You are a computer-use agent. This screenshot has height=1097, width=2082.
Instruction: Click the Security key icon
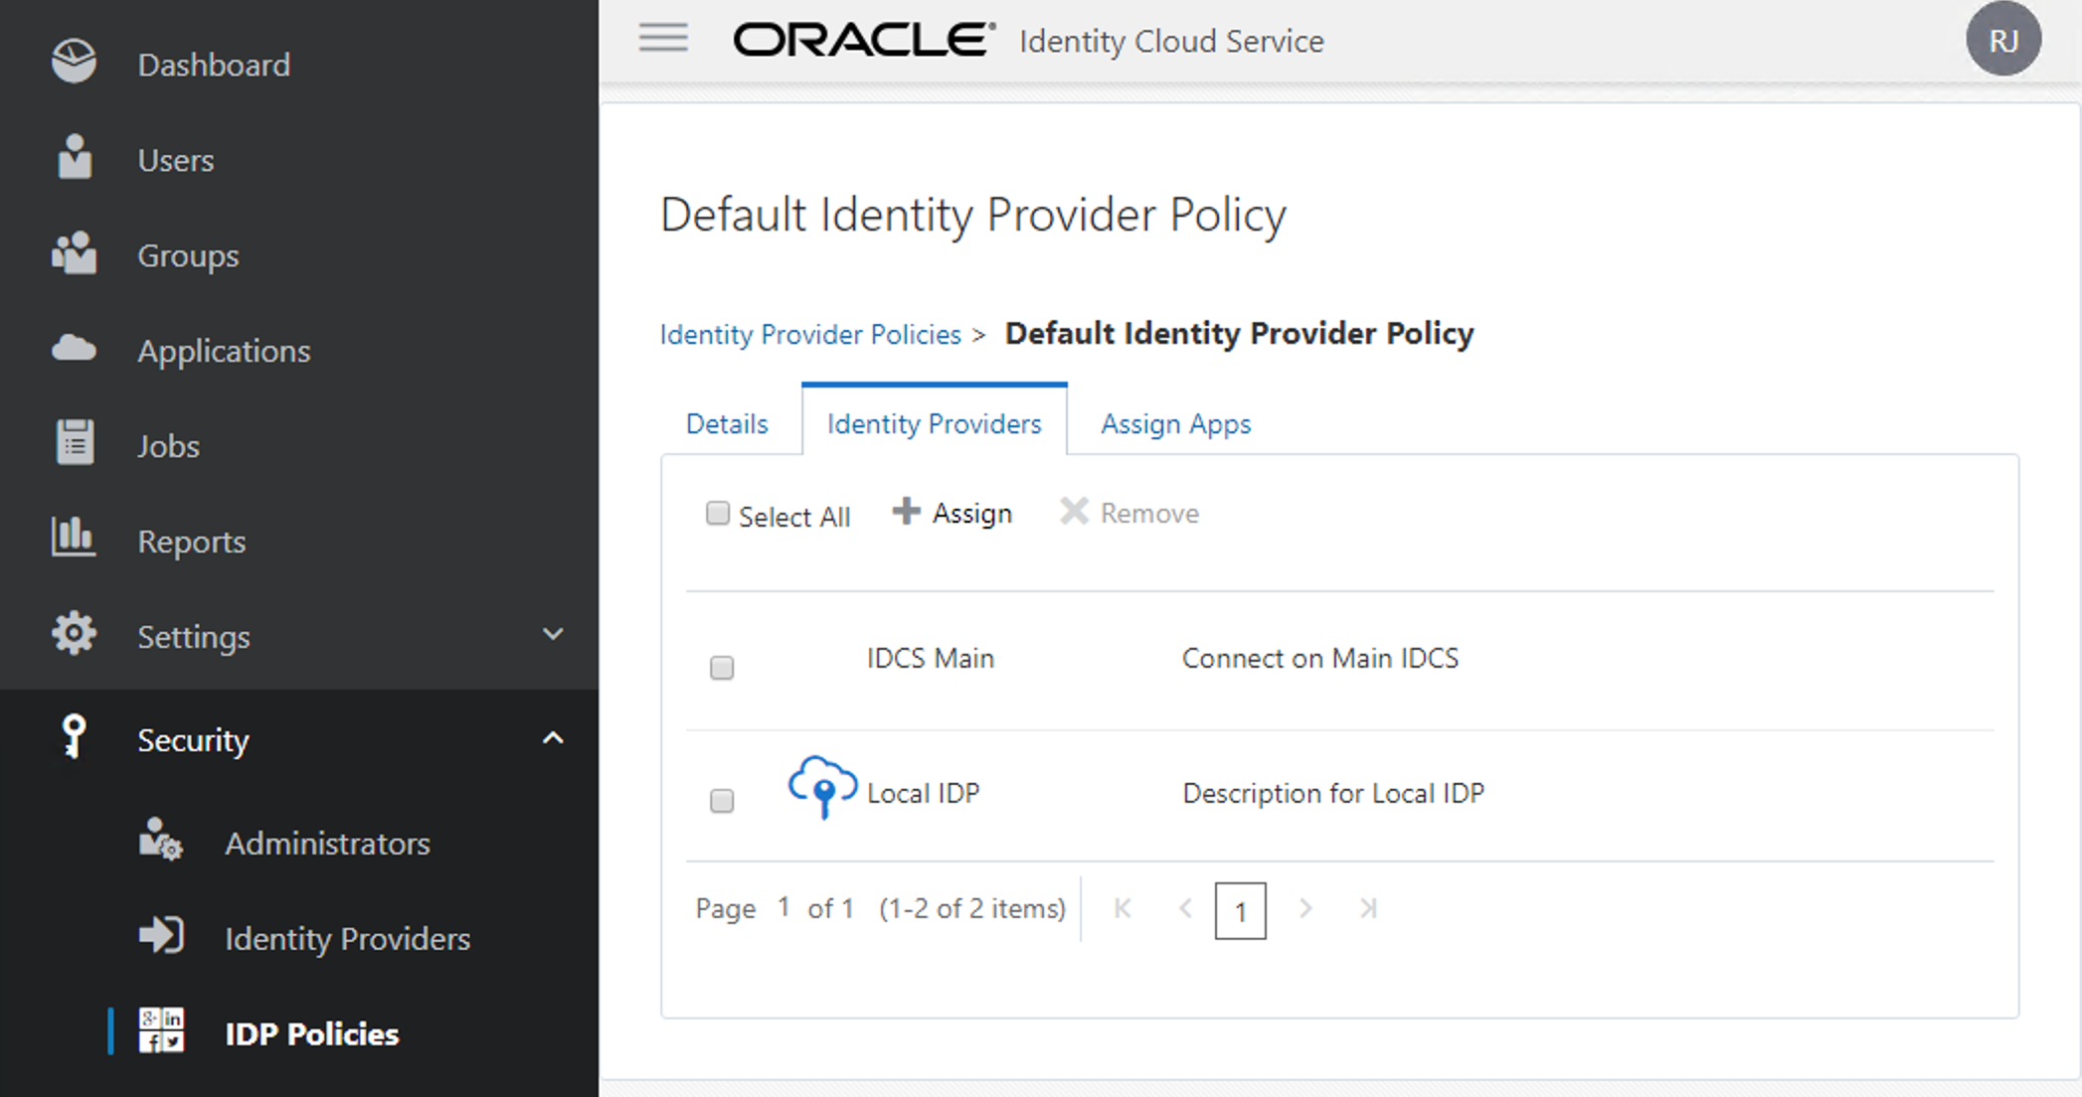coord(73,736)
